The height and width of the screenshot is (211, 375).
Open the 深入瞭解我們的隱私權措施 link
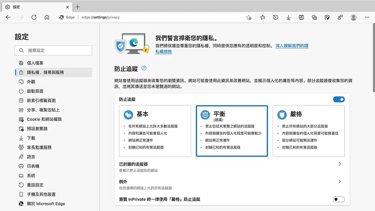click(x=292, y=46)
